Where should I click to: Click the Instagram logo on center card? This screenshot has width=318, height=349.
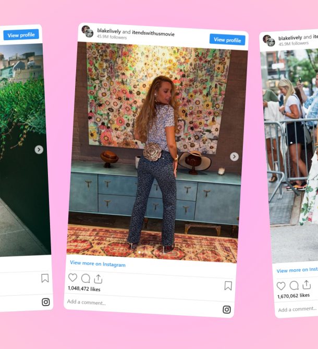(x=227, y=309)
